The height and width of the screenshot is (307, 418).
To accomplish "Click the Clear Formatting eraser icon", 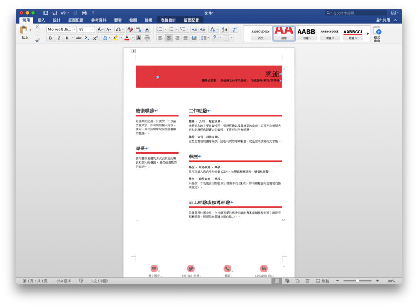I will point(130,29).
